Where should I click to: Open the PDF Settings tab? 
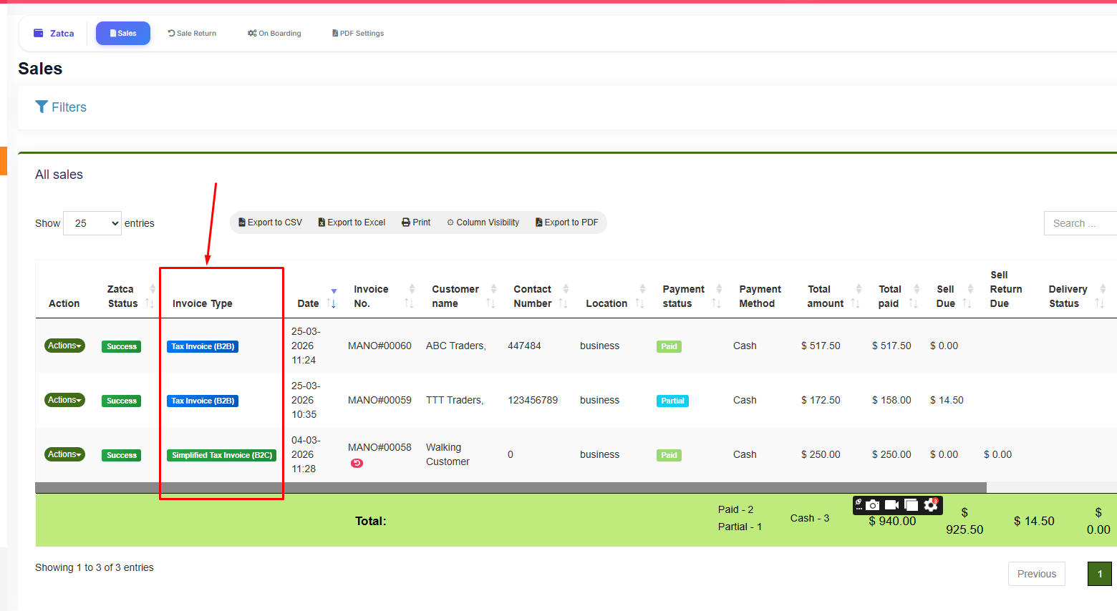pos(357,33)
